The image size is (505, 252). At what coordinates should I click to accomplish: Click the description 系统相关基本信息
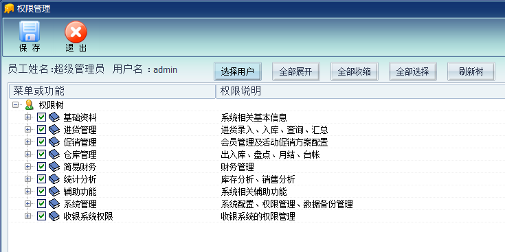tap(254, 117)
